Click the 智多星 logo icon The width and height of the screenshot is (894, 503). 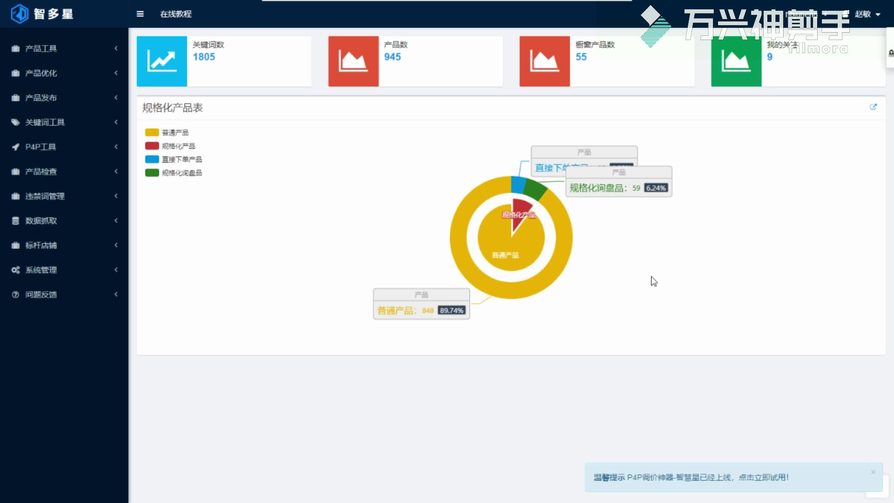click(x=20, y=14)
